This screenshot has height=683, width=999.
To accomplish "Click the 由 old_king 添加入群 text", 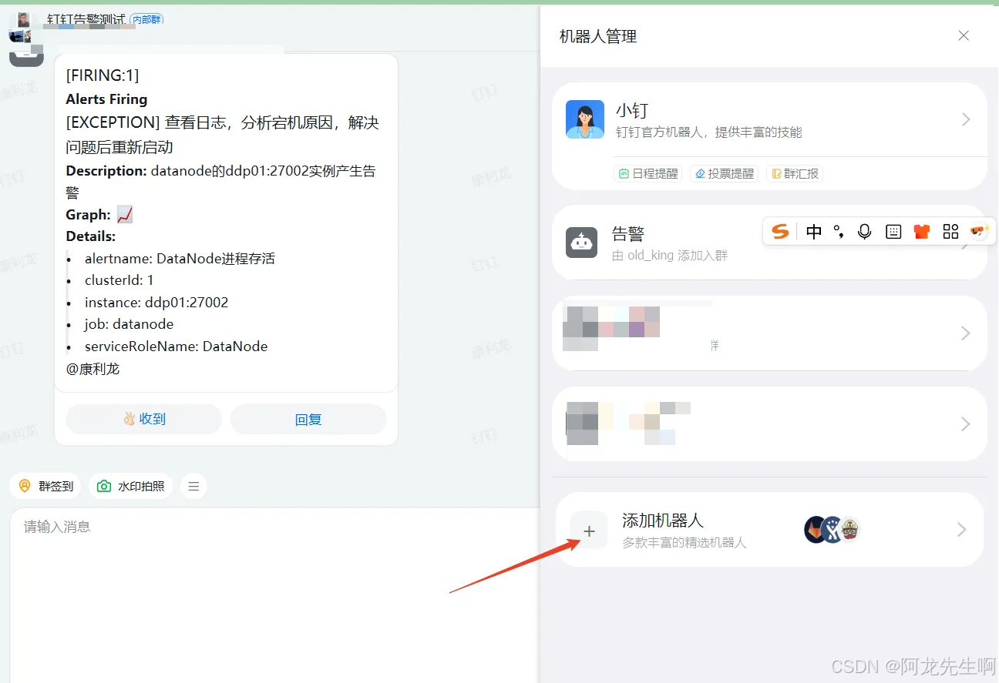I will (670, 256).
